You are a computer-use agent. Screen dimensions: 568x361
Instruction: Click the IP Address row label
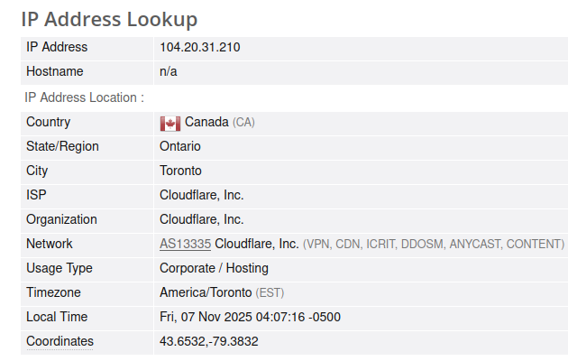click(57, 47)
